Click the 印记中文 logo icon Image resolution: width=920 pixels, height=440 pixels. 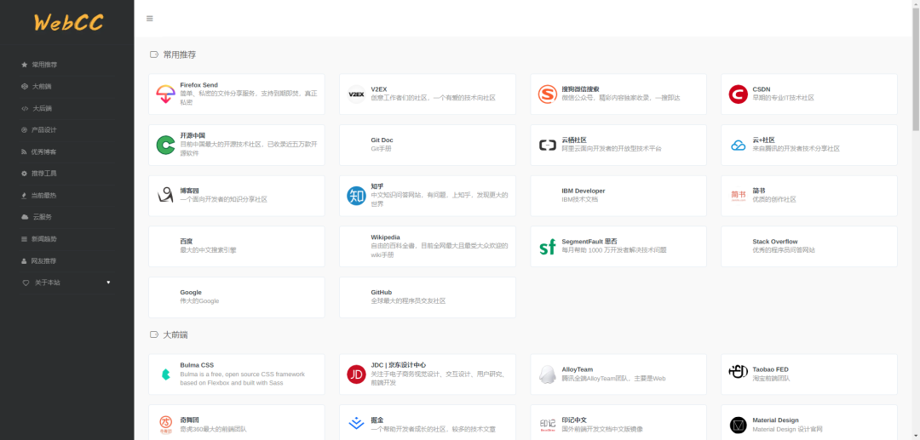coord(548,424)
